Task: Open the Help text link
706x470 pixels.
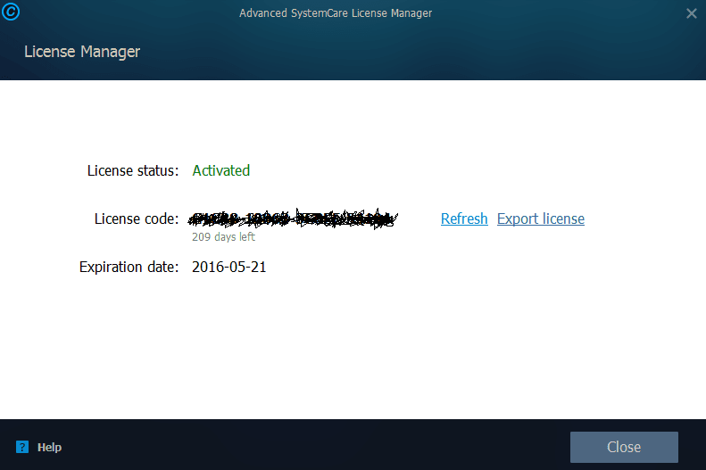Action: click(49, 447)
